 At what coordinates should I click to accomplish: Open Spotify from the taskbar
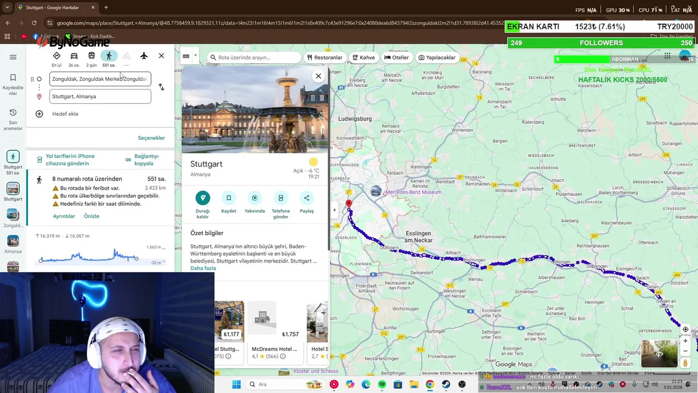(382, 384)
